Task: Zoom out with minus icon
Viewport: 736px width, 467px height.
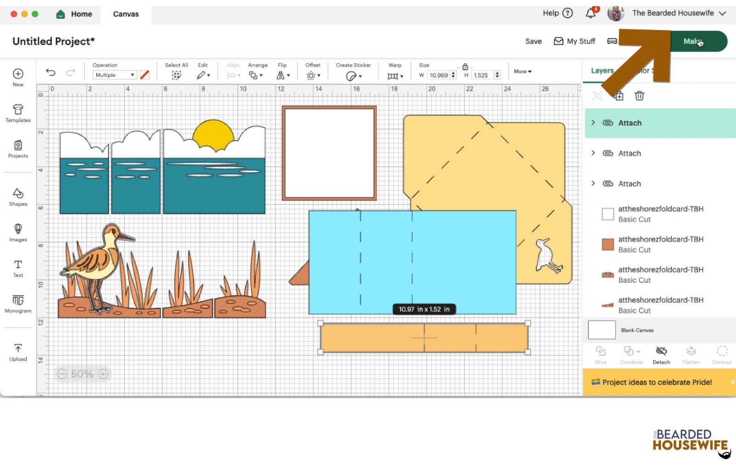Action: click(62, 374)
